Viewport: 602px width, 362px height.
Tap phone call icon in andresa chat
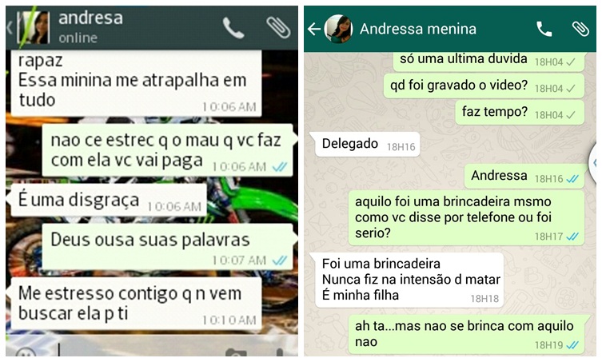[x=233, y=28]
